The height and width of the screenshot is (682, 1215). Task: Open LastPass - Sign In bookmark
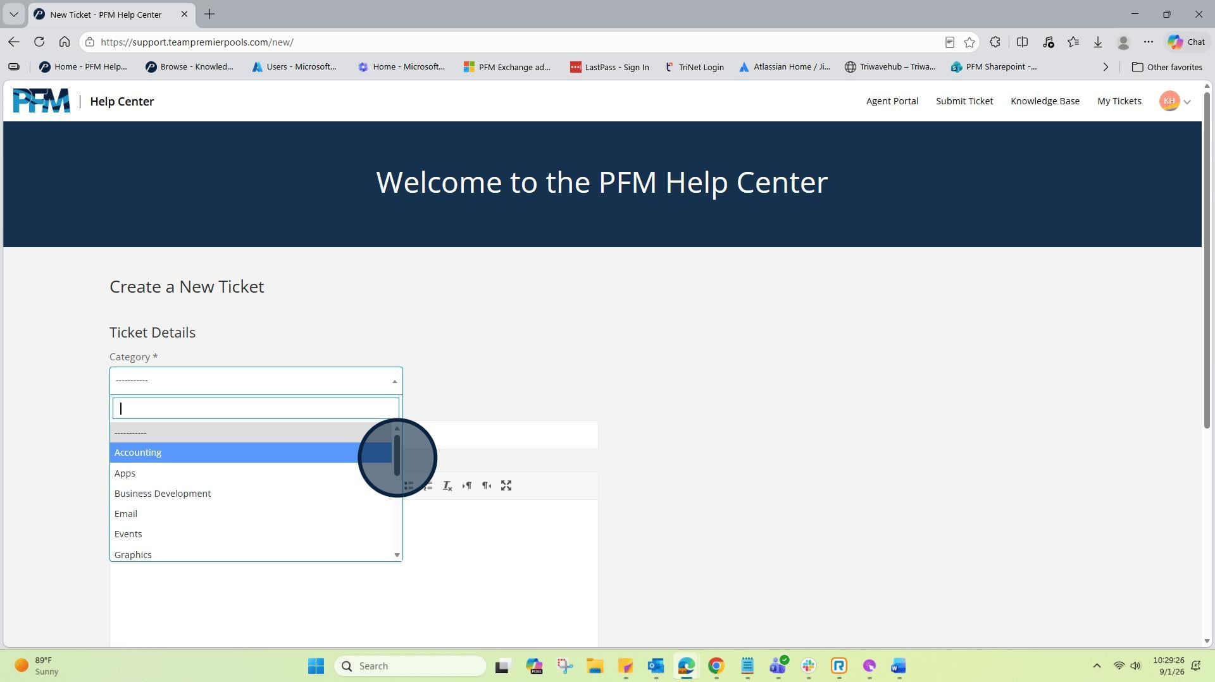(x=609, y=67)
